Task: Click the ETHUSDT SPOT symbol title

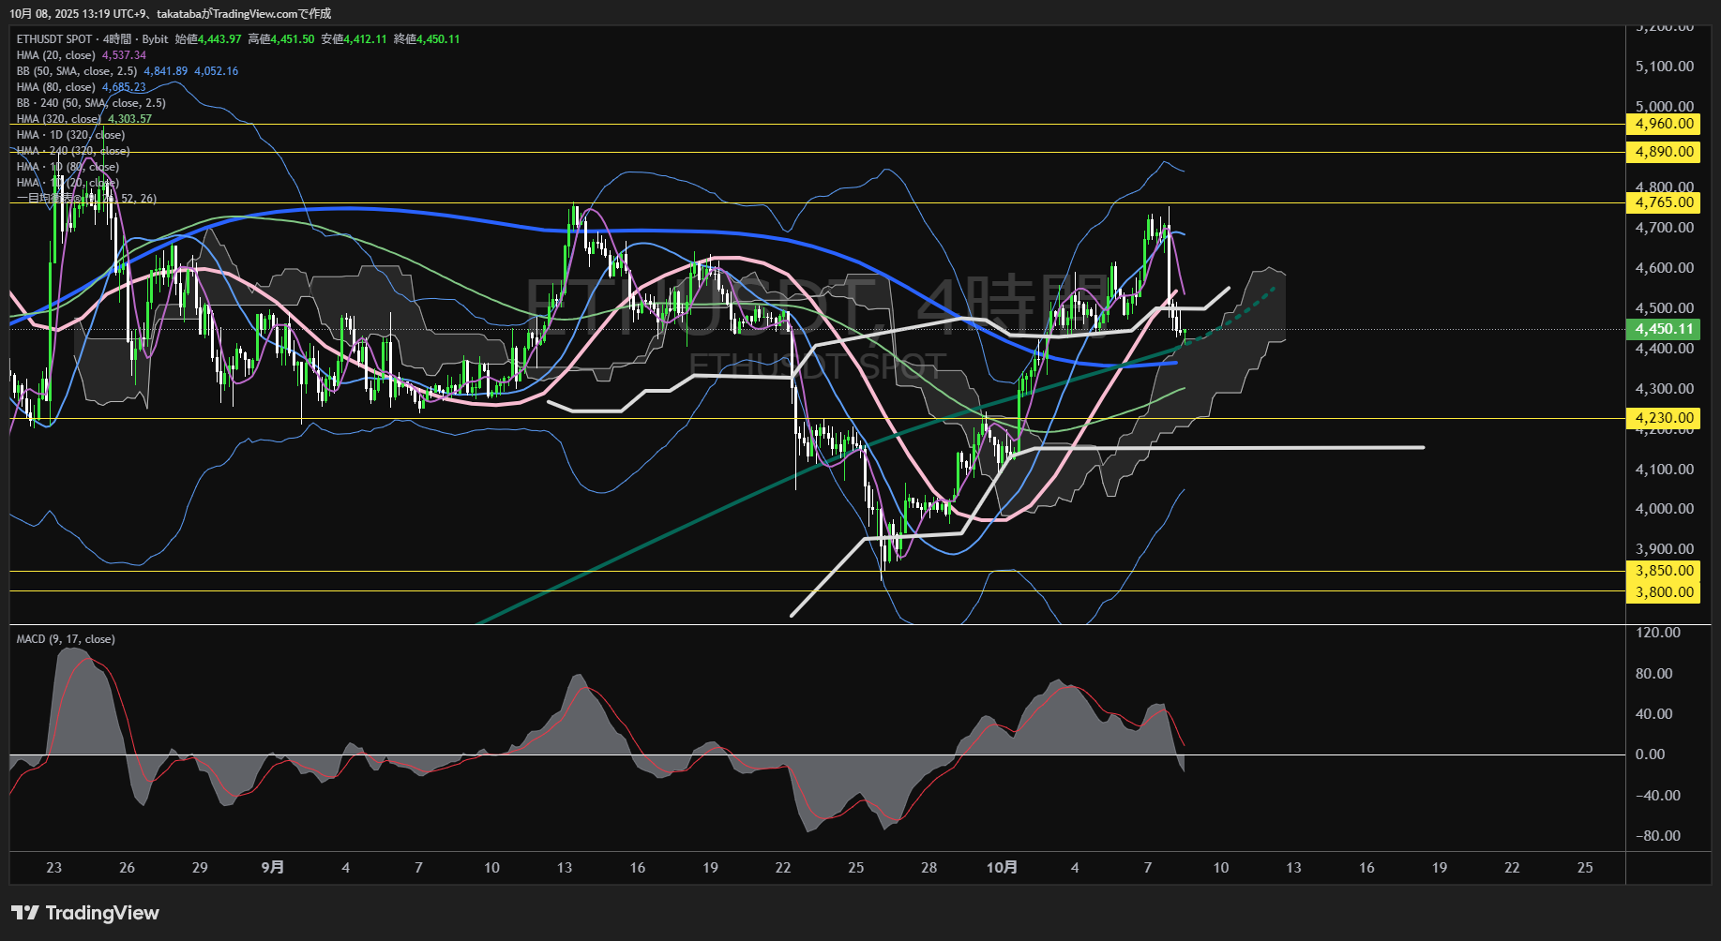Action: point(54,39)
